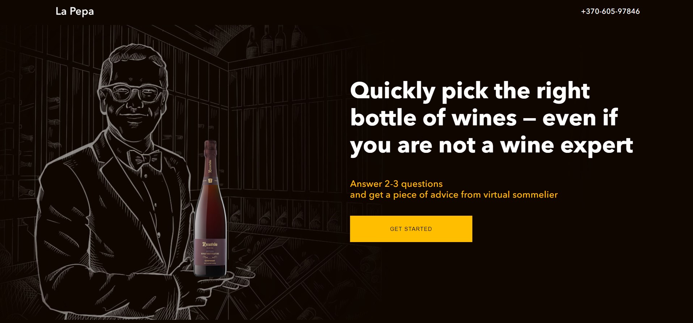Click the "bottle of wines — even if" line

[484, 118]
